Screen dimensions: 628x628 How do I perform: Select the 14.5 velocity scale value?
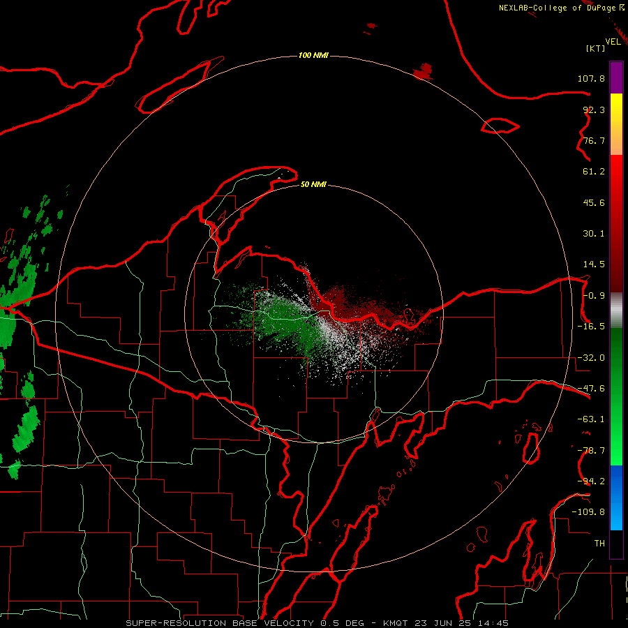click(x=594, y=264)
